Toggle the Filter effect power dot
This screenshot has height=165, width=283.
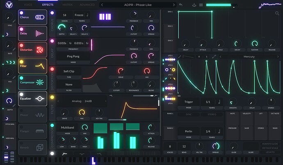[x=21, y=62]
